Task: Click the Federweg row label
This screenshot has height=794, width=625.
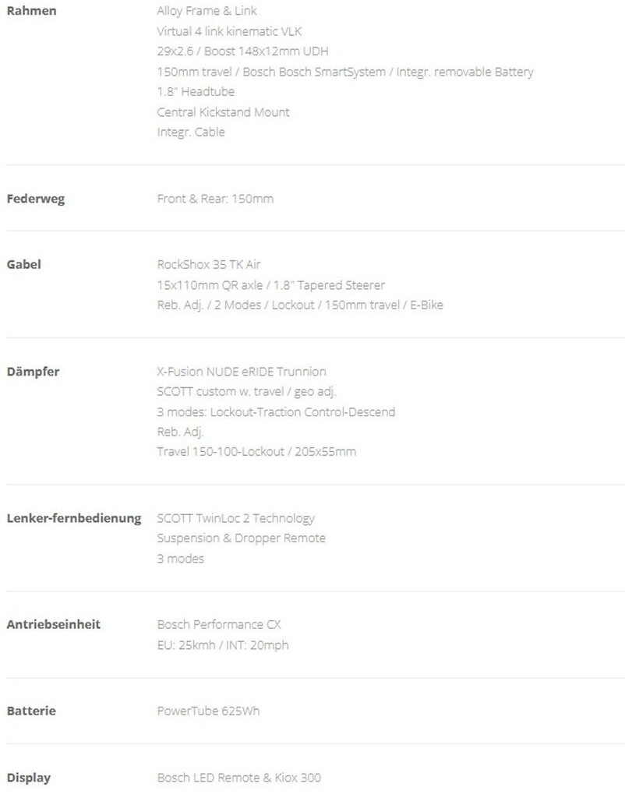Action: [x=36, y=199]
